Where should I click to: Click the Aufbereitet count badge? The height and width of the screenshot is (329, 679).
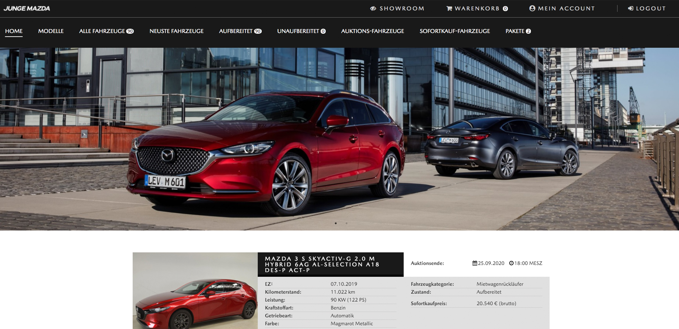258,31
